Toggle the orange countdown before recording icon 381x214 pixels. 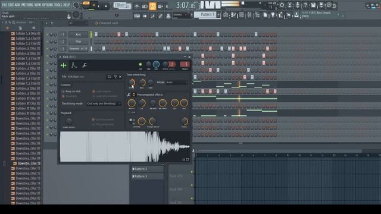(152, 7)
